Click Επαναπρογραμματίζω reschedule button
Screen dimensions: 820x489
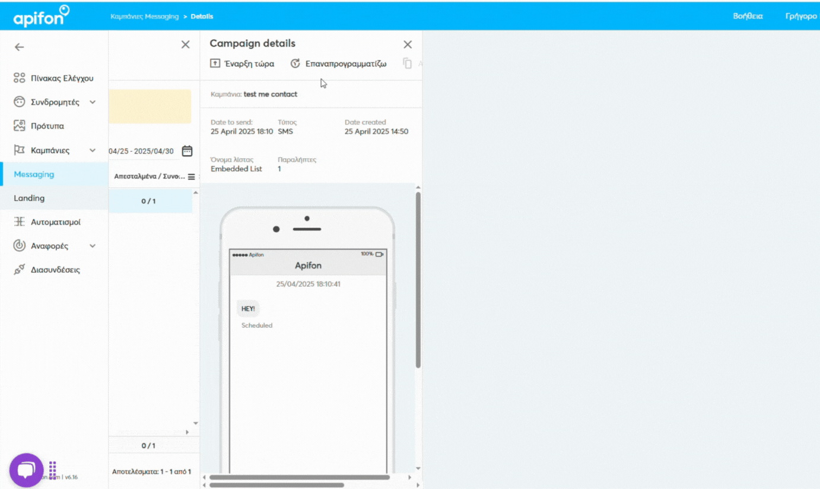coord(338,64)
